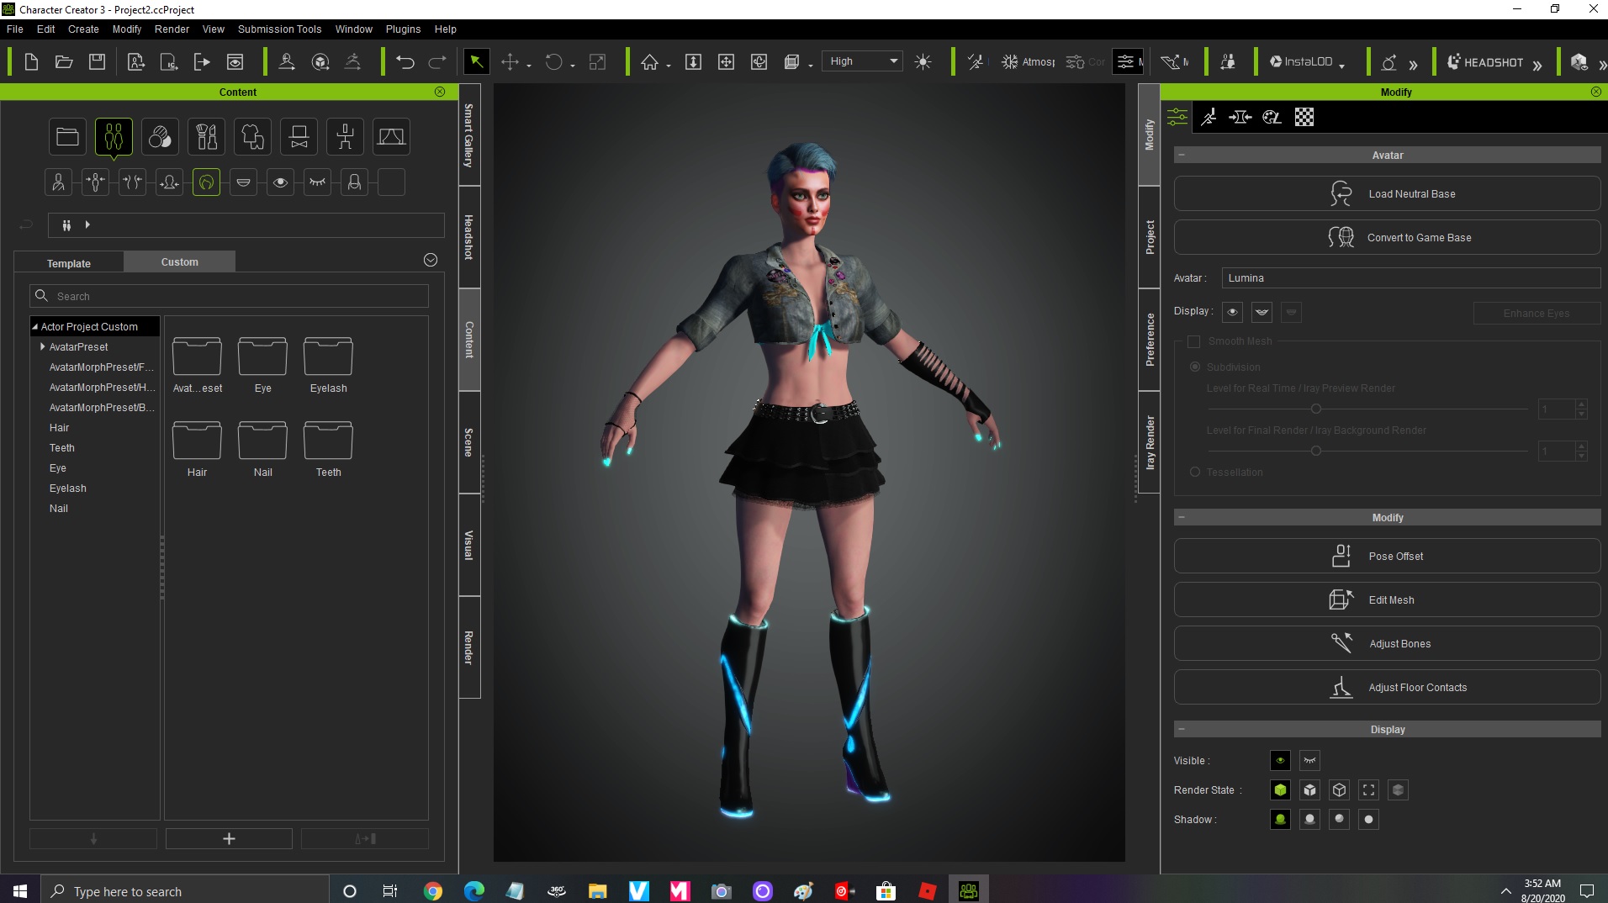The height and width of the screenshot is (903, 1608).
Task: Select the Tessellation radio option
Action: click(1194, 472)
